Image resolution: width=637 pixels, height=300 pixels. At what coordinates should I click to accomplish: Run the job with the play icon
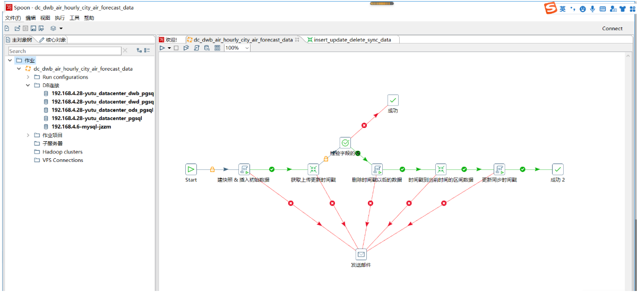162,48
